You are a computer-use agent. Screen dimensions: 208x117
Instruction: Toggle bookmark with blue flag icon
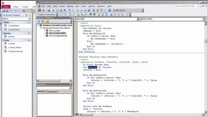(x=111, y=14)
